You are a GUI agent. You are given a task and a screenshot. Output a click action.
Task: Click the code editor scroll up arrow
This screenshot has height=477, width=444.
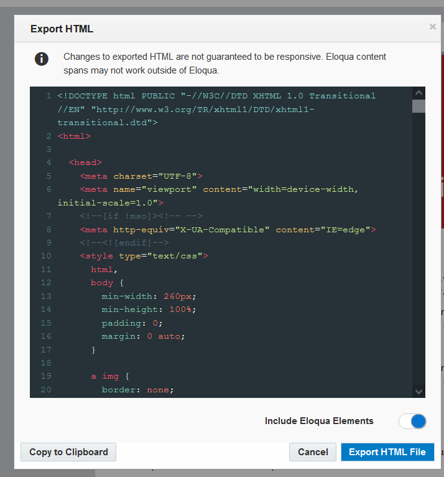pyautogui.click(x=419, y=93)
